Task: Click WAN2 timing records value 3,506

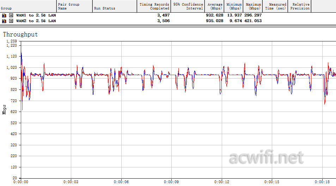Action: click(164, 21)
